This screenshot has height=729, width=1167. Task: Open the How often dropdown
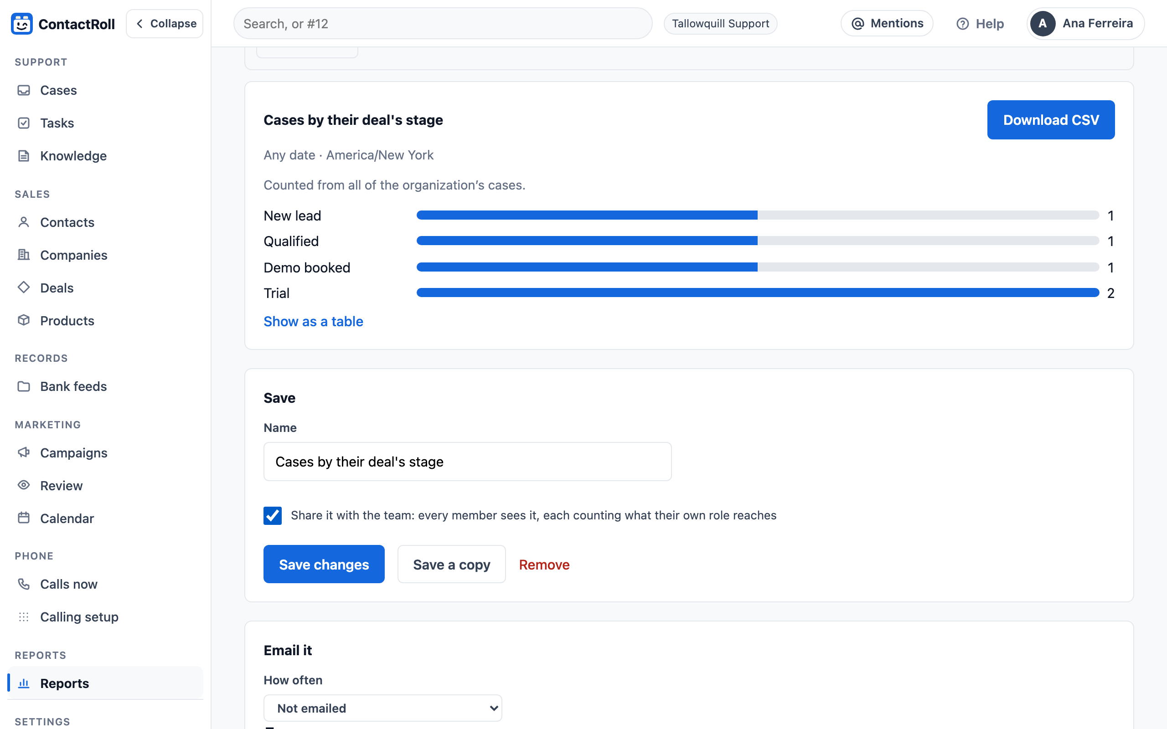(382, 708)
